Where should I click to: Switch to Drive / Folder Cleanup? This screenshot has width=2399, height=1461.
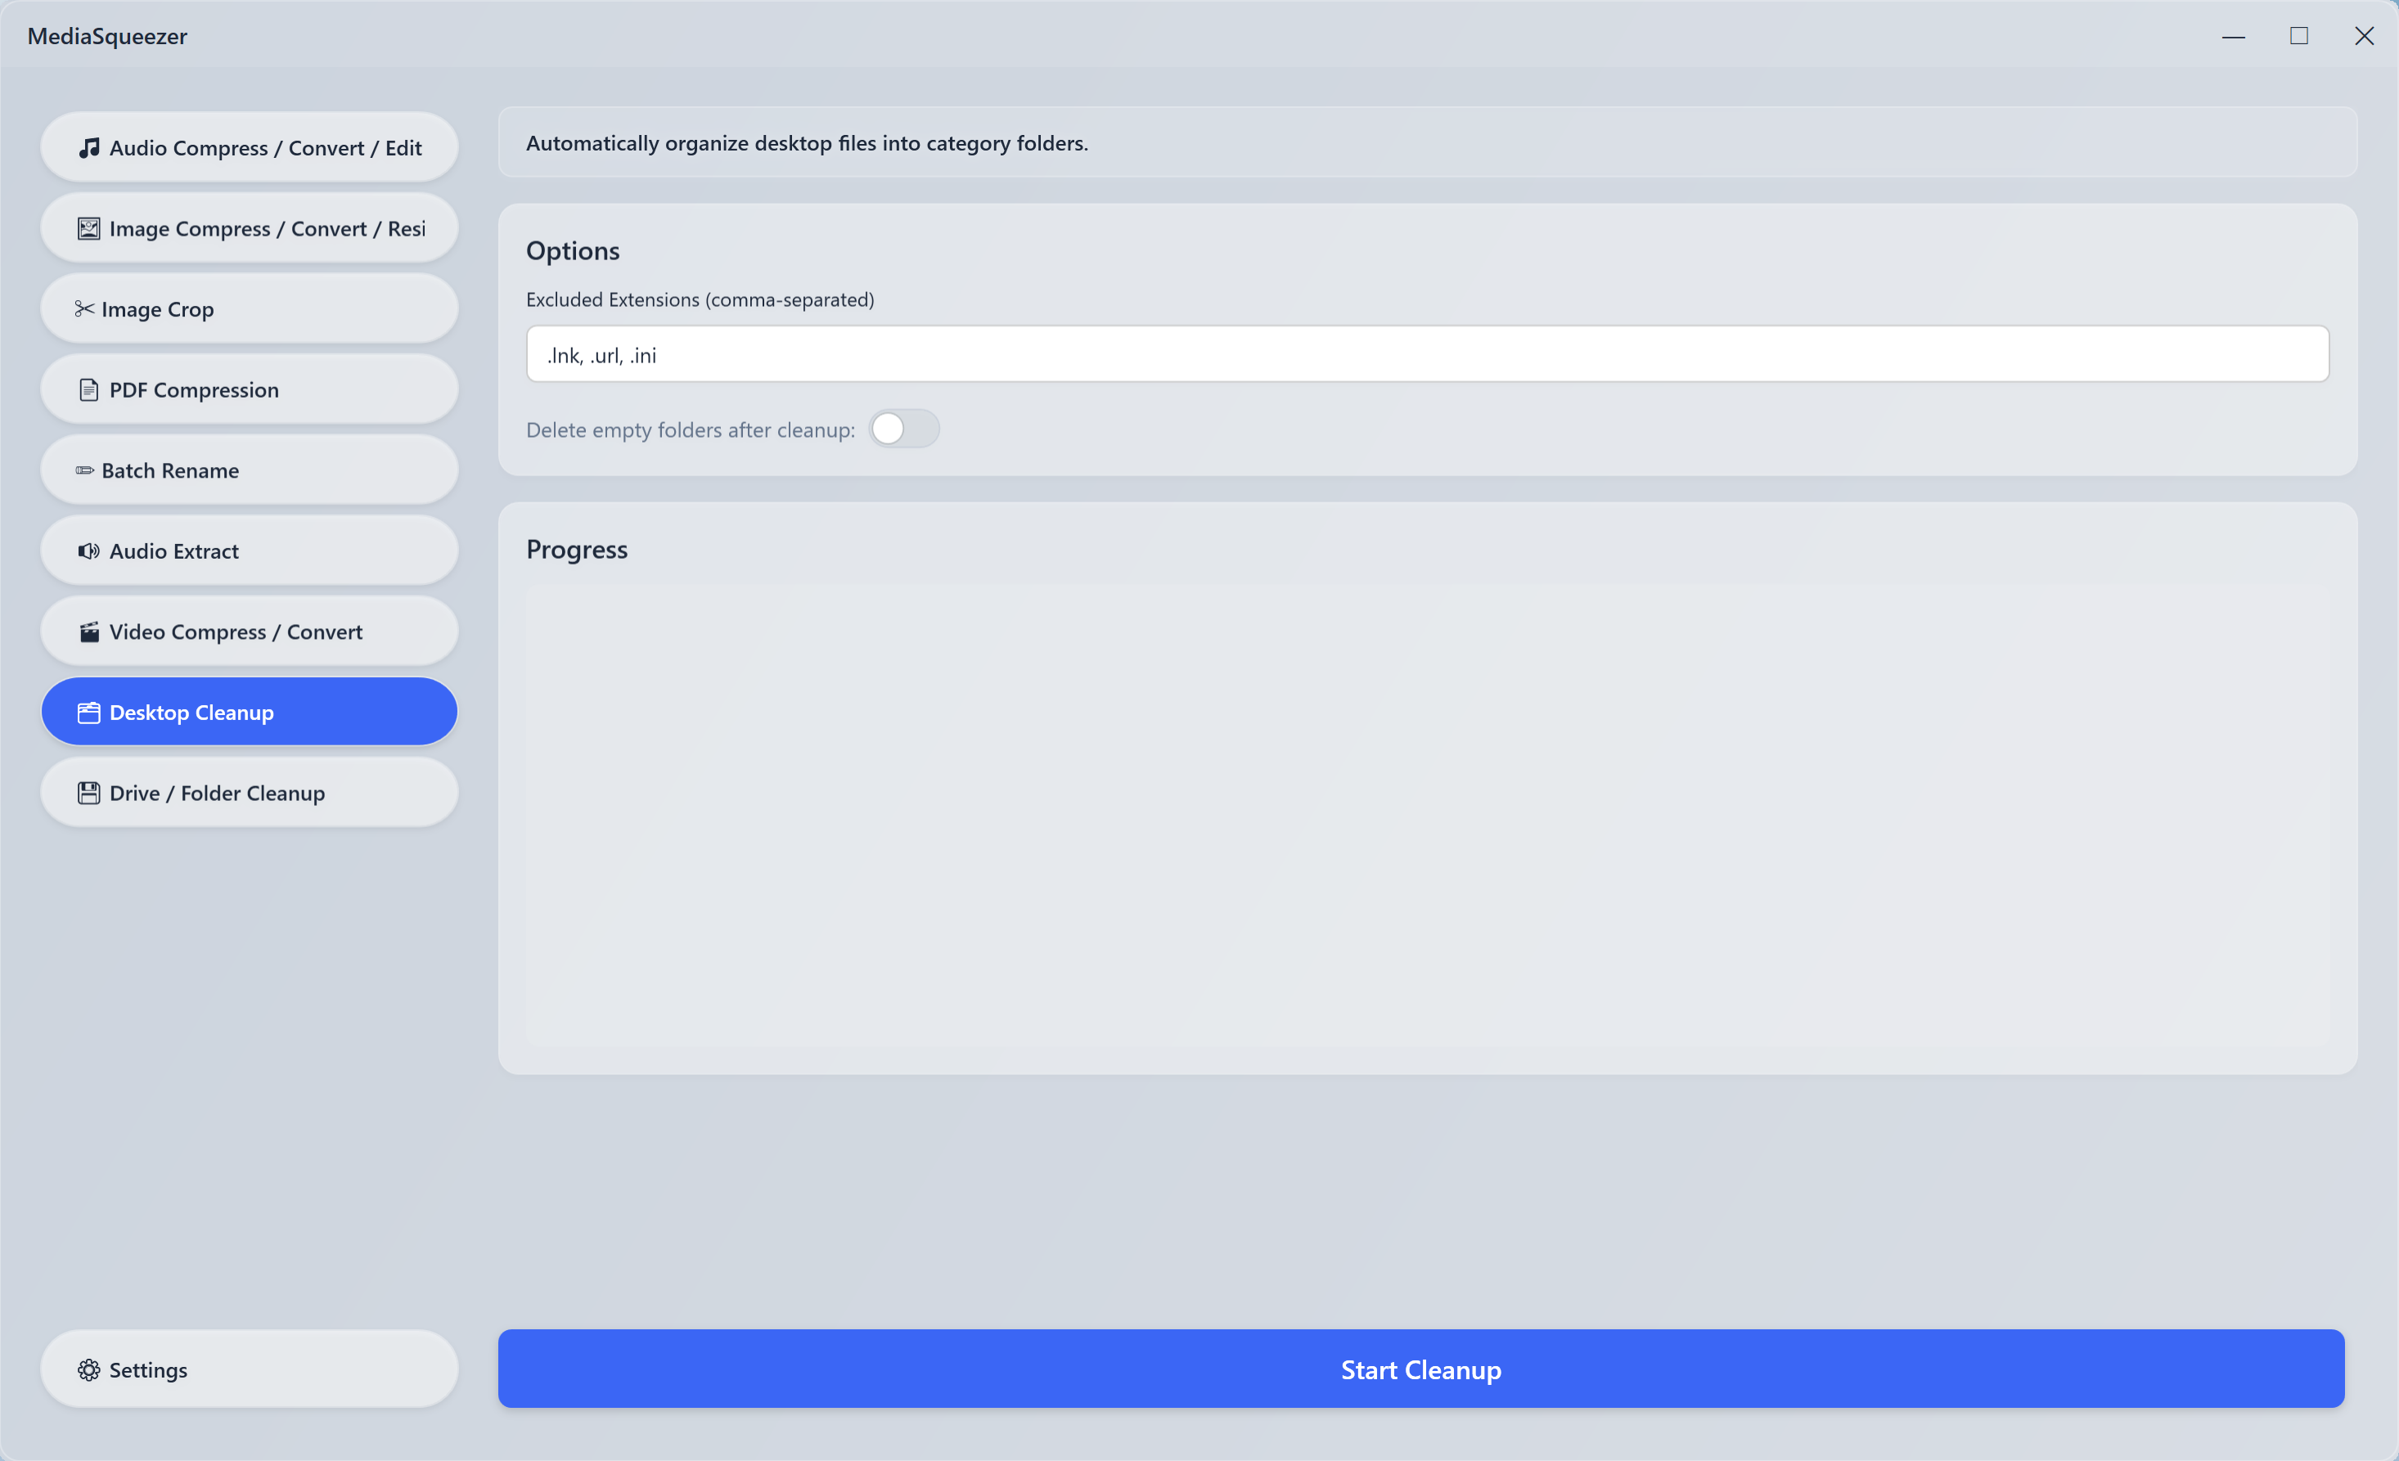point(250,793)
